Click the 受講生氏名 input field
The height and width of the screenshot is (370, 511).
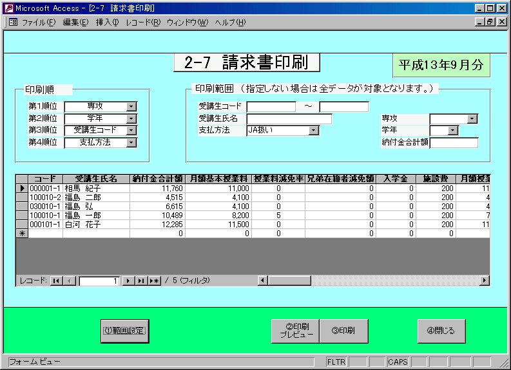point(289,119)
